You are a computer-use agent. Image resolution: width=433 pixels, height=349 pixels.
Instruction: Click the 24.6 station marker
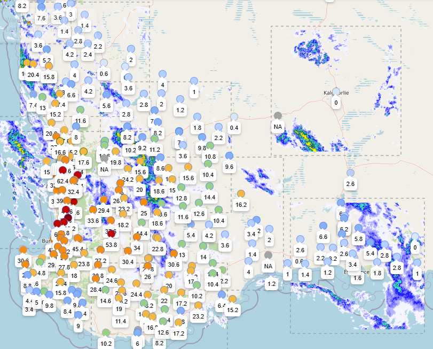[x=112, y=270]
